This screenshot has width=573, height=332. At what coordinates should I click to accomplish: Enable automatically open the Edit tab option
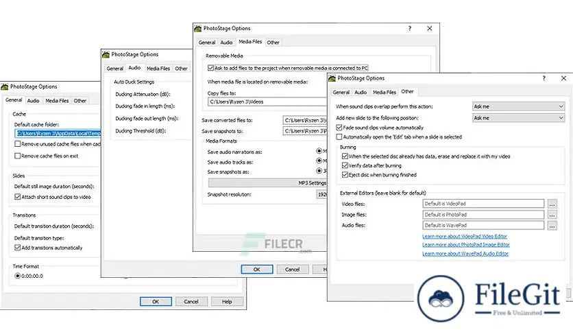pos(339,137)
